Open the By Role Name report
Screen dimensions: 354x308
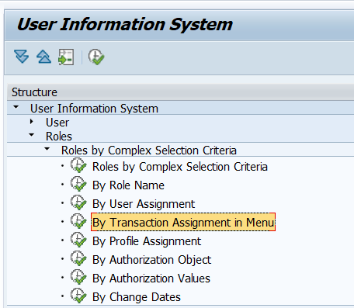point(128,185)
